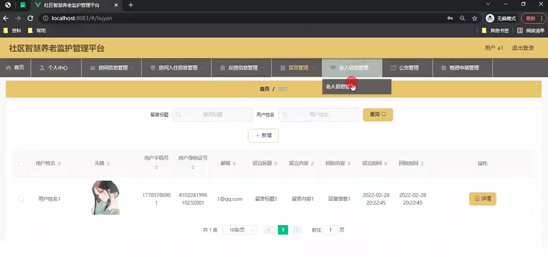Check the checkbox for 用户姓名1 row
Image resolution: width=548 pixels, height=257 pixels.
pyautogui.click(x=21, y=198)
